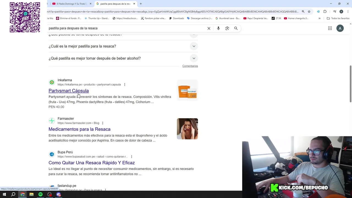Close the pastilla para despues tab
The width and height of the screenshot is (352, 198).
click(134, 4)
